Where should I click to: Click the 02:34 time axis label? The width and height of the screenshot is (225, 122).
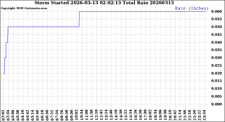click(8, 115)
